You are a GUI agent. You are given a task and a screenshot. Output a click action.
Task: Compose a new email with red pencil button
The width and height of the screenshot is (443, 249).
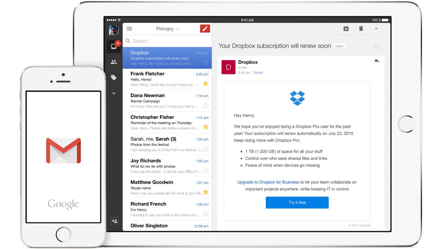[x=205, y=29]
